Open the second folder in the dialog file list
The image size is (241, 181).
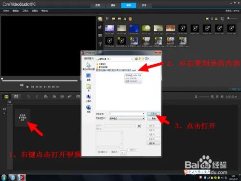click(102, 67)
